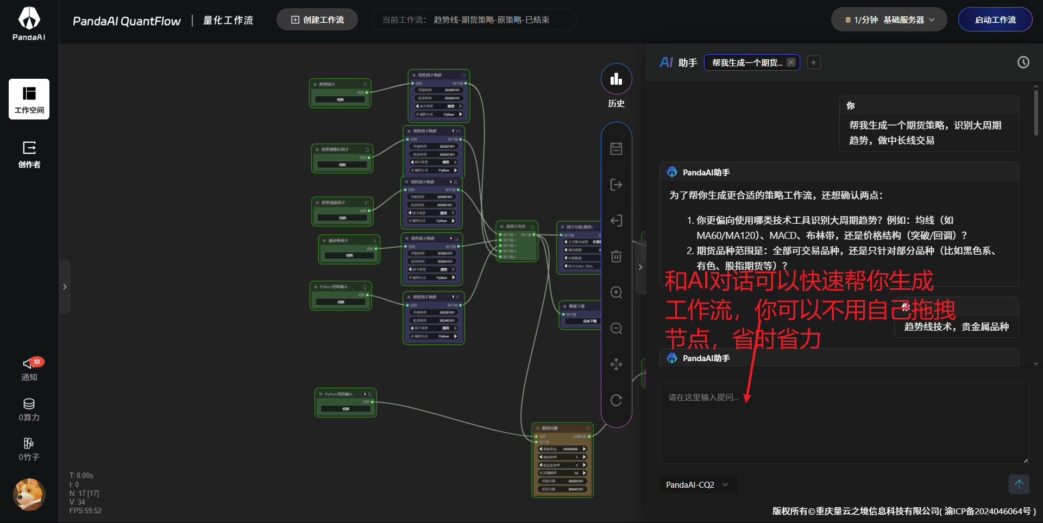
Task: Open AI chat history clock icon
Action: [x=1023, y=62]
